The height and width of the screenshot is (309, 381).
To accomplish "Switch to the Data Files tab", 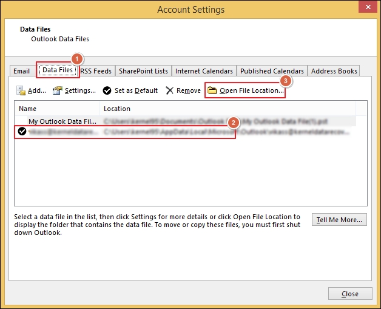I will [x=58, y=70].
